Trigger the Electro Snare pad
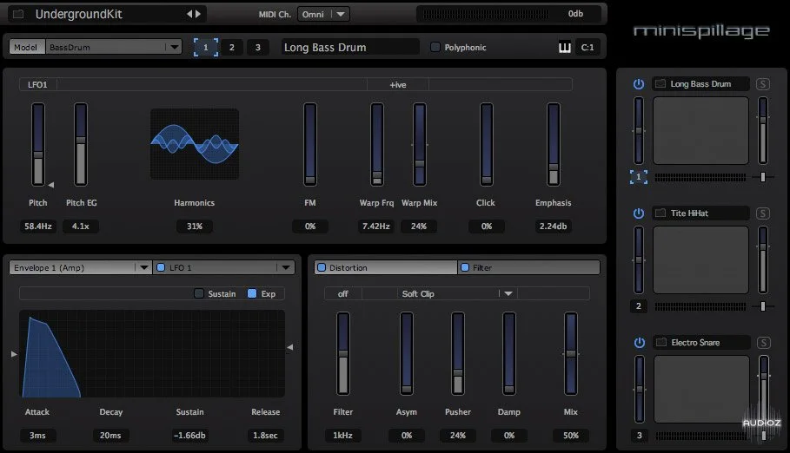 tap(701, 390)
